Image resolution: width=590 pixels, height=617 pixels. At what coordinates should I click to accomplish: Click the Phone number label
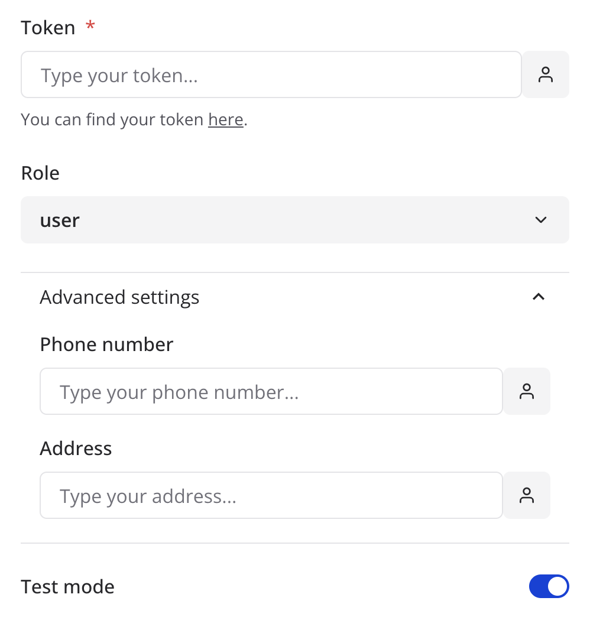[106, 344]
